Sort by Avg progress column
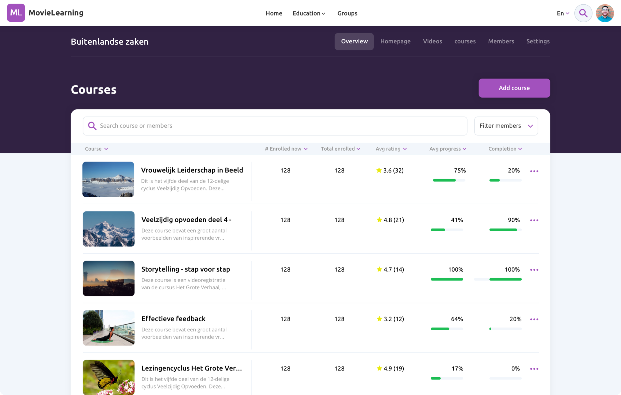The width and height of the screenshot is (621, 395). click(x=448, y=149)
